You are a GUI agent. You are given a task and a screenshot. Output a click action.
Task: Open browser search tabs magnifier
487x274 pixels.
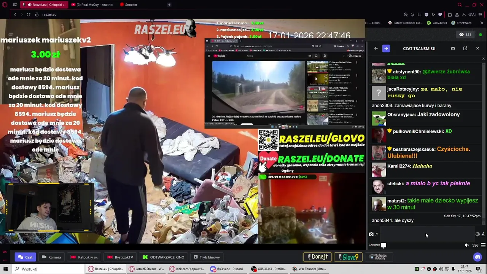pos(460,5)
